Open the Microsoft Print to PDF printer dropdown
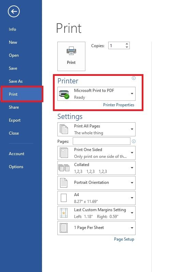This screenshot has height=272, width=195. coord(132,94)
